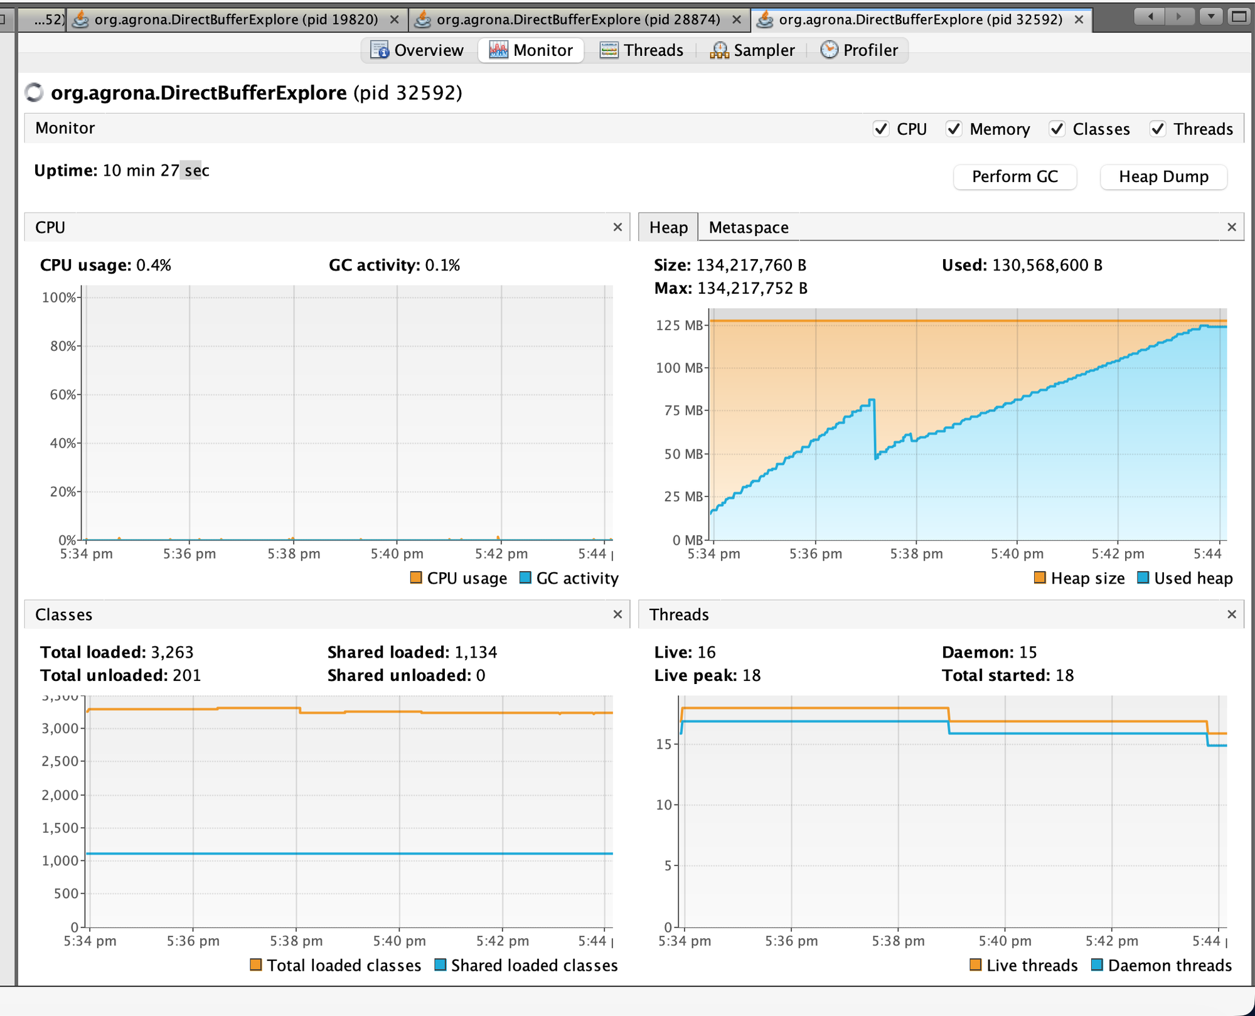This screenshot has height=1016, width=1255.
Task: Switch to the Metaspace tab
Action: click(x=748, y=227)
